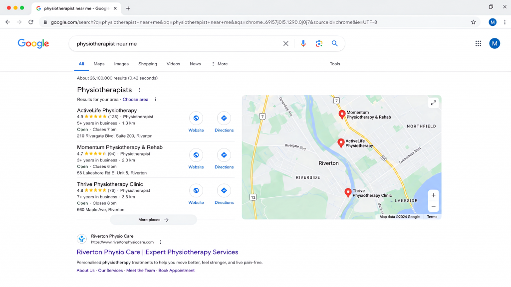This screenshot has width=511, height=287.
Task: Start voice search with the microphone icon
Action: click(303, 44)
